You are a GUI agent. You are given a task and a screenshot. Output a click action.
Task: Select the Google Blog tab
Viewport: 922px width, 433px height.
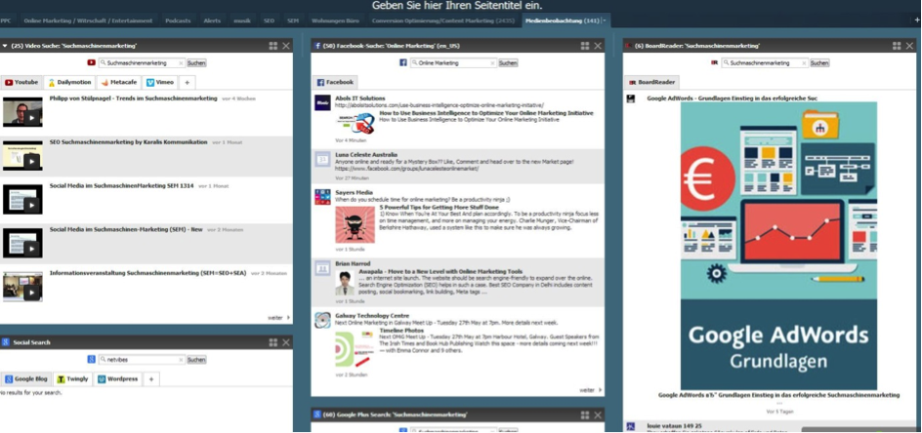pos(25,379)
